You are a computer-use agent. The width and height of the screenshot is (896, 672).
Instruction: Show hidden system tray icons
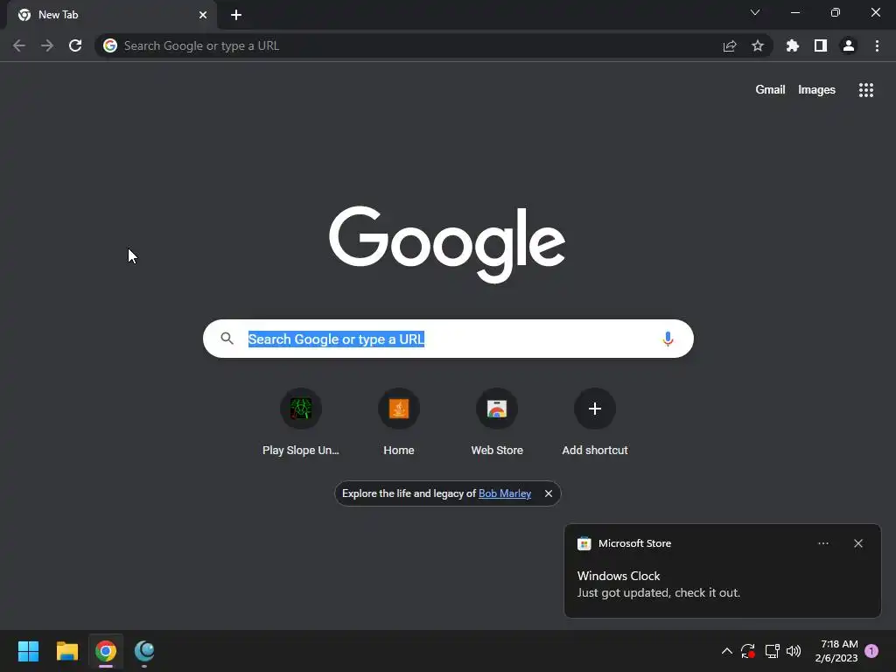(726, 651)
